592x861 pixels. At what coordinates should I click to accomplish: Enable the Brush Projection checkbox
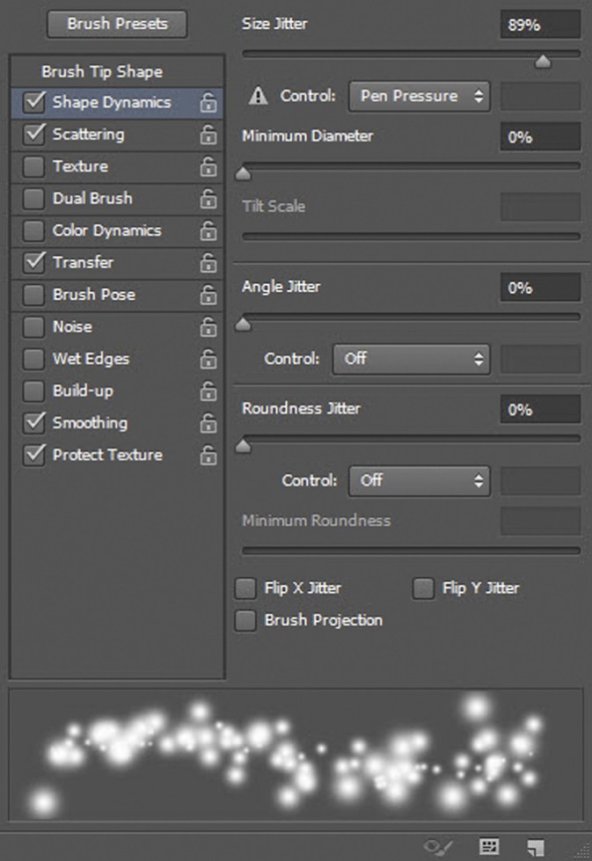click(245, 620)
